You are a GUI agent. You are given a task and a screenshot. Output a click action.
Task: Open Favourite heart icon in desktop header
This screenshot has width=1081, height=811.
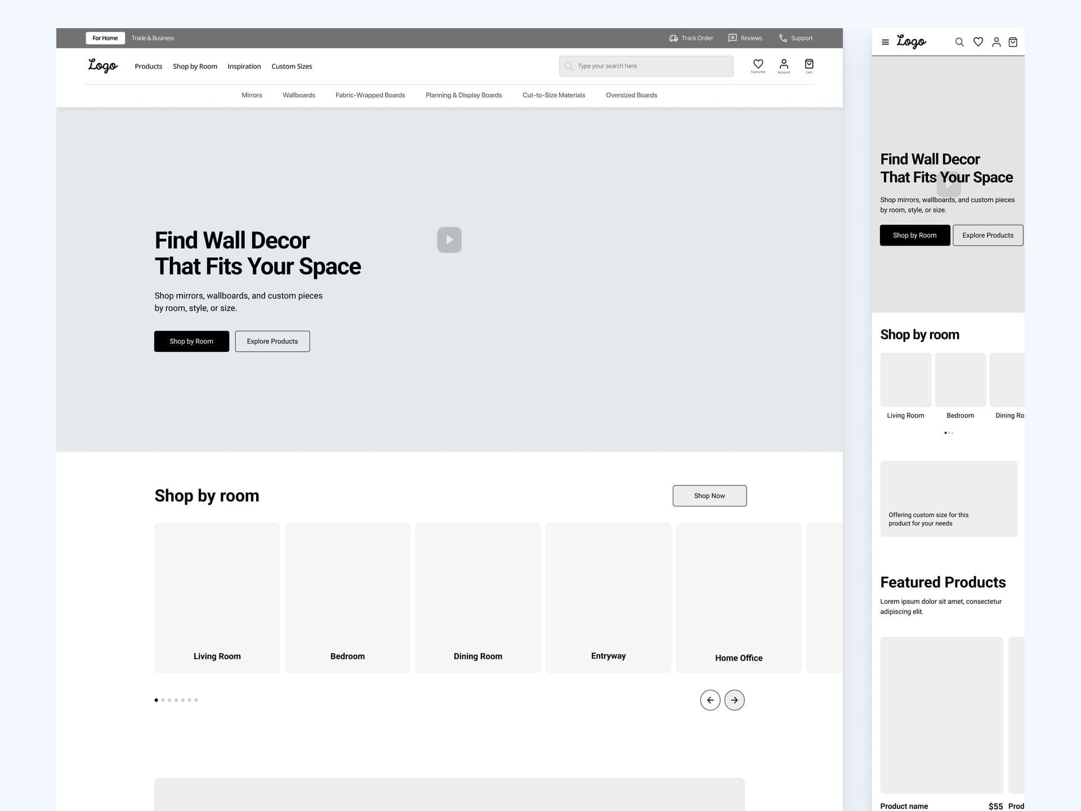click(758, 66)
